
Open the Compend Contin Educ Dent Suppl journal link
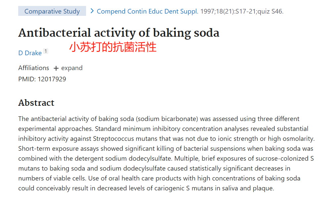click(x=147, y=11)
